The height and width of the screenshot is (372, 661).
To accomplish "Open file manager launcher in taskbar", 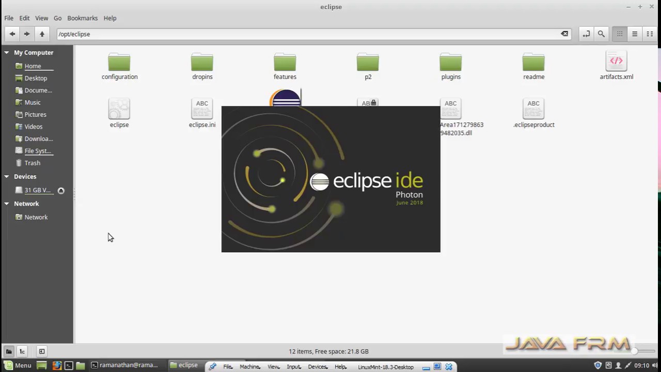I will click(x=81, y=365).
